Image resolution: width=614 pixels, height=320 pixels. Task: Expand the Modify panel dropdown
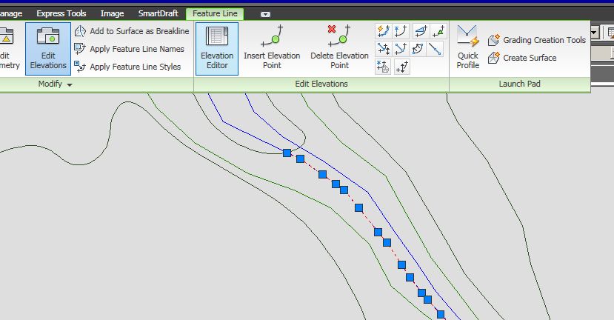pyautogui.click(x=56, y=84)
